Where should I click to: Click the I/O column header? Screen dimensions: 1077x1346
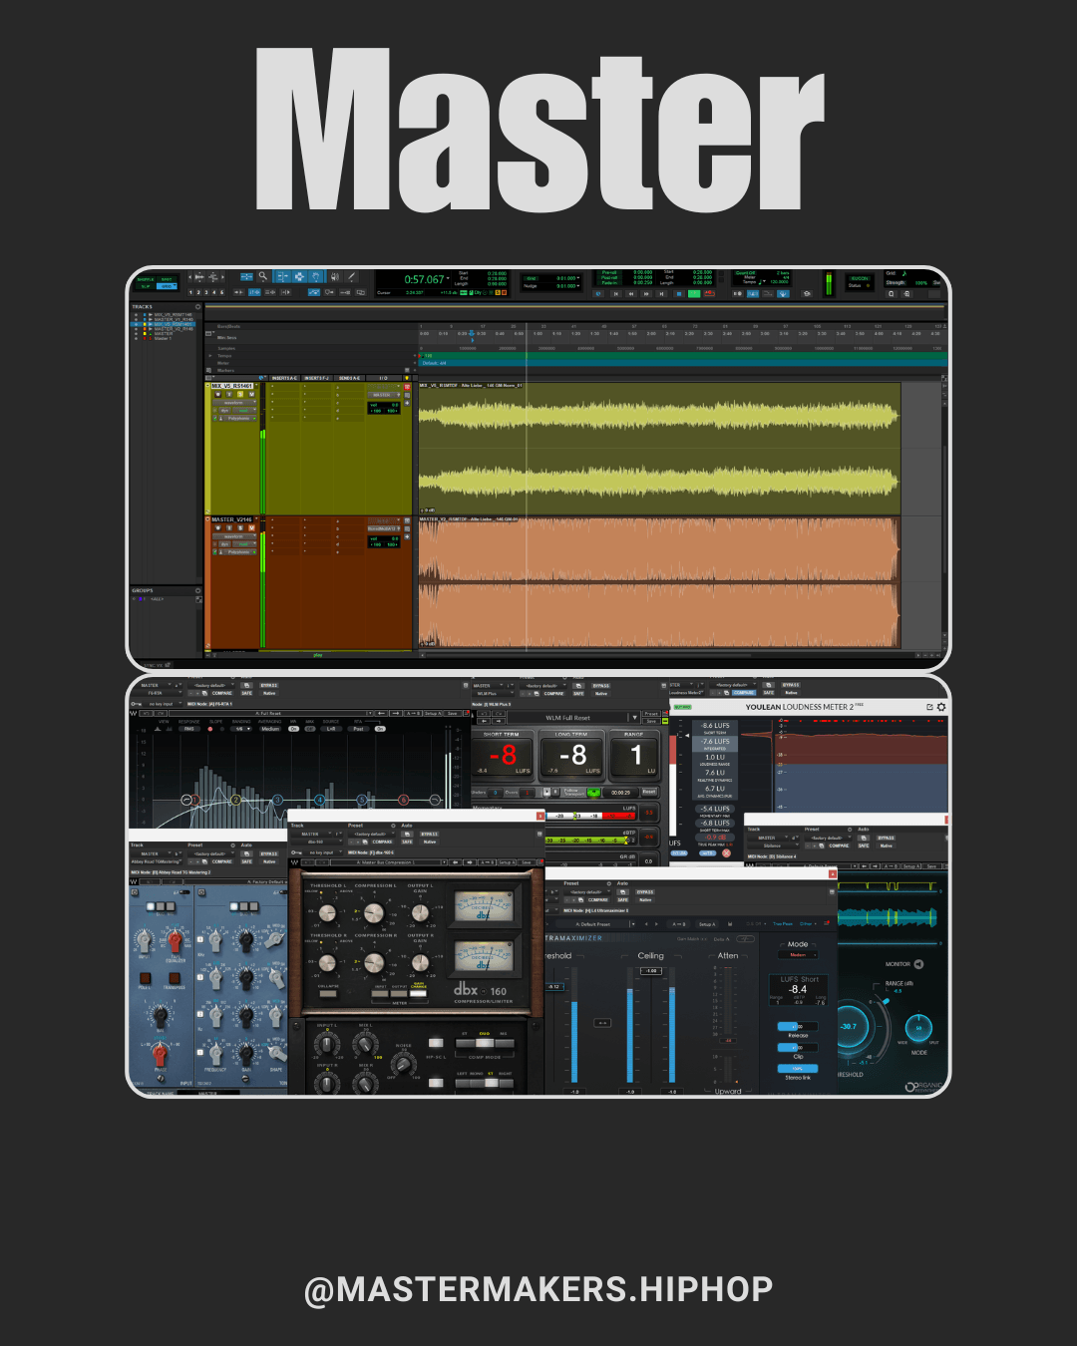(x=383, y=378)
